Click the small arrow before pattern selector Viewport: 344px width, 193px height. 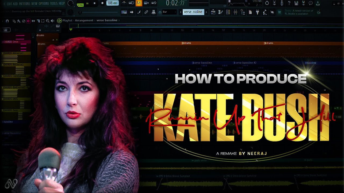(x=181, y=12)
